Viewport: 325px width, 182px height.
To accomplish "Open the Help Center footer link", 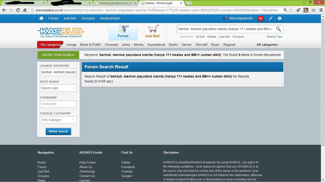I will pyautogui.click(x=88, y=163).
